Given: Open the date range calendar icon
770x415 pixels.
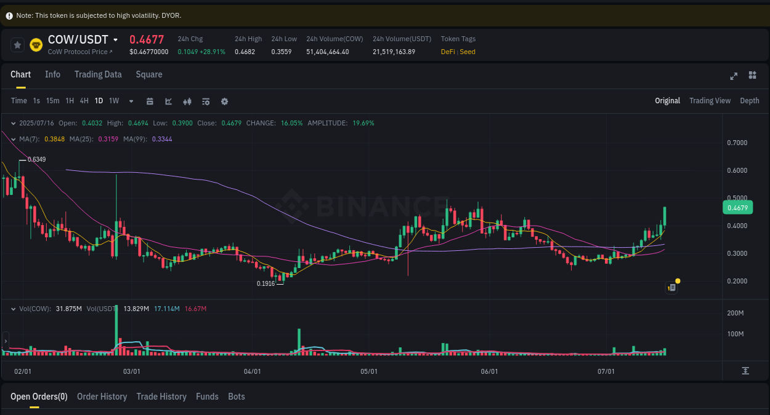Looking at the screenshot, I should coord(150,101).
